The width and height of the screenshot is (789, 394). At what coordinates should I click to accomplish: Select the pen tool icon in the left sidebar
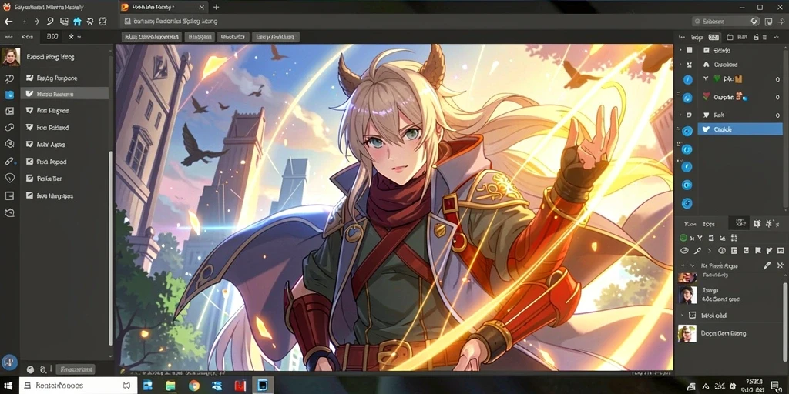9,162
